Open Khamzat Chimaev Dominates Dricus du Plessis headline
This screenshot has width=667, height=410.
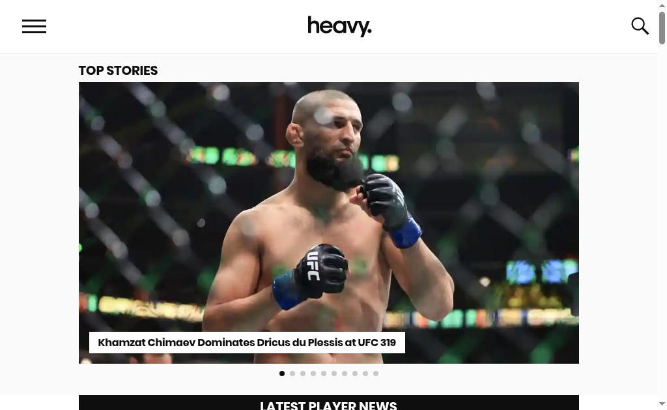click(247, 342)
